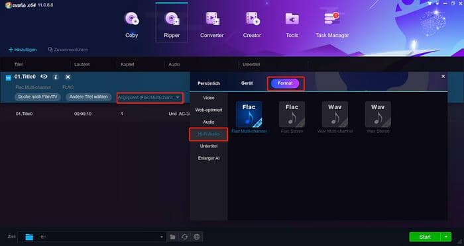
Task: Click the Blu-ray disc icon next to 01.Title0
Action: pyautogui.click(x=44, y=77)
